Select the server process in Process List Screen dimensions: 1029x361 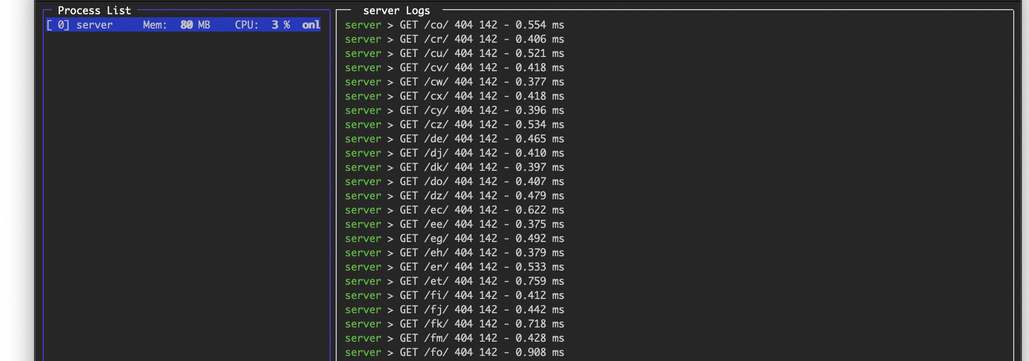94,25
